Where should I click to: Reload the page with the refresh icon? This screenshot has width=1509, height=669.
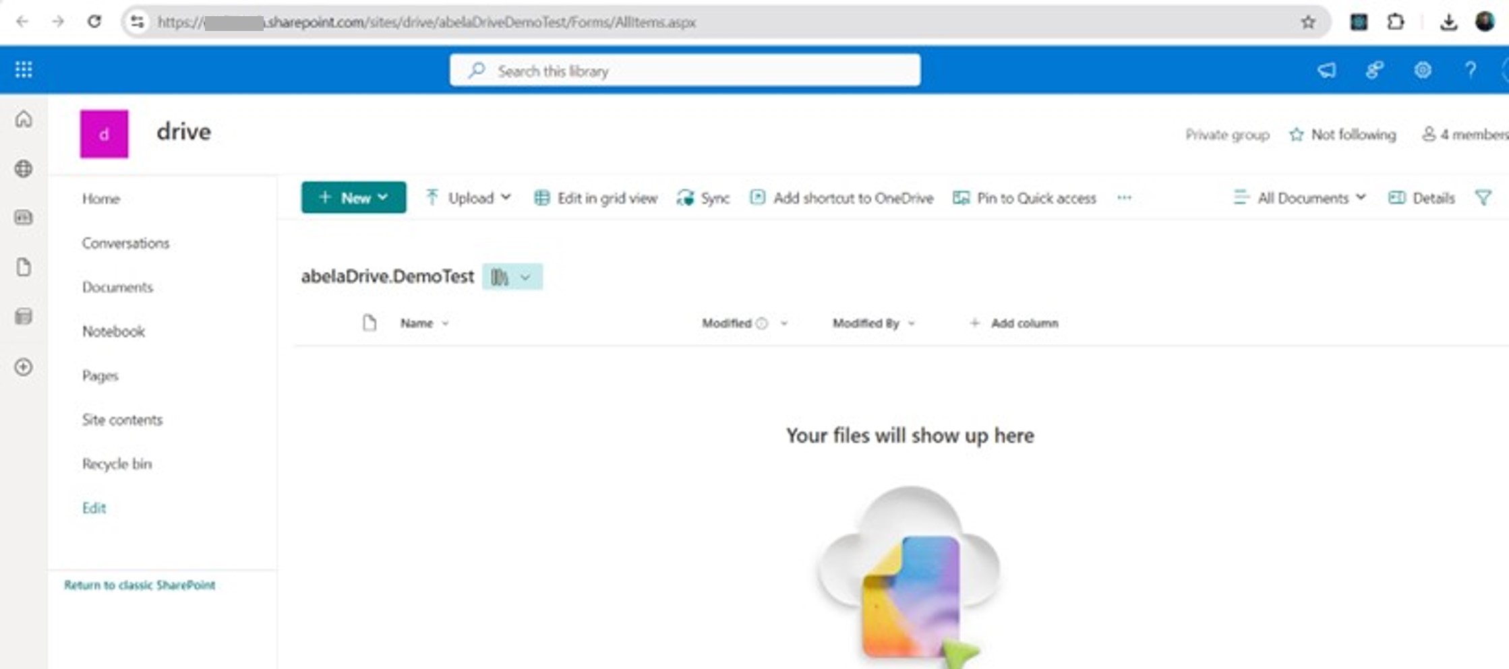pyautogui.click(x=94, y=22)
